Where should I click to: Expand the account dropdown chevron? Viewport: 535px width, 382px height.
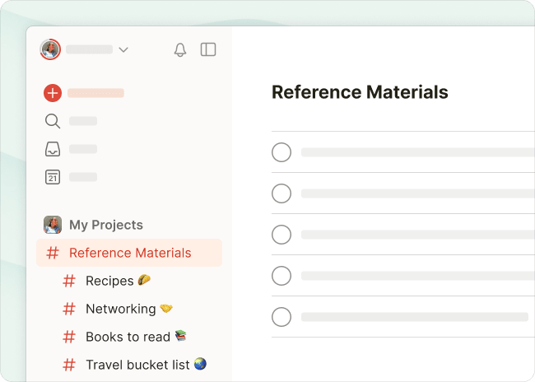click(123, 49)
